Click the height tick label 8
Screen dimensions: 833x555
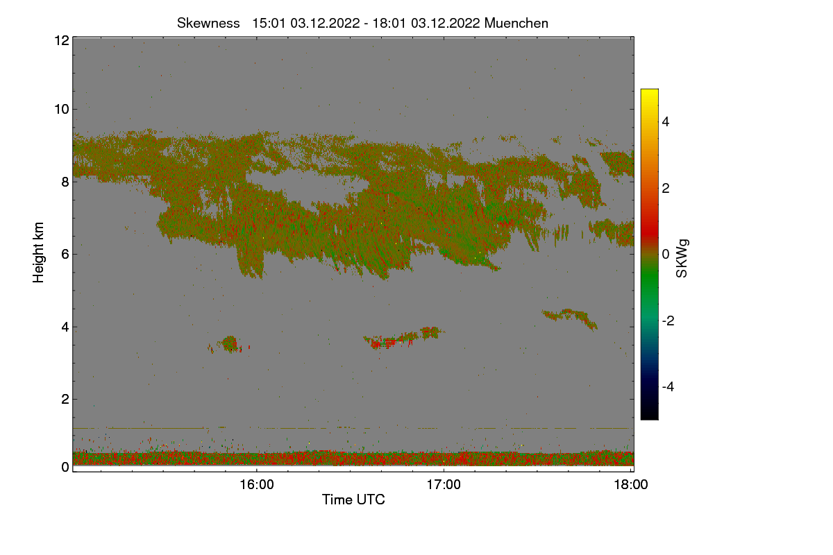(x=65, y=182)
